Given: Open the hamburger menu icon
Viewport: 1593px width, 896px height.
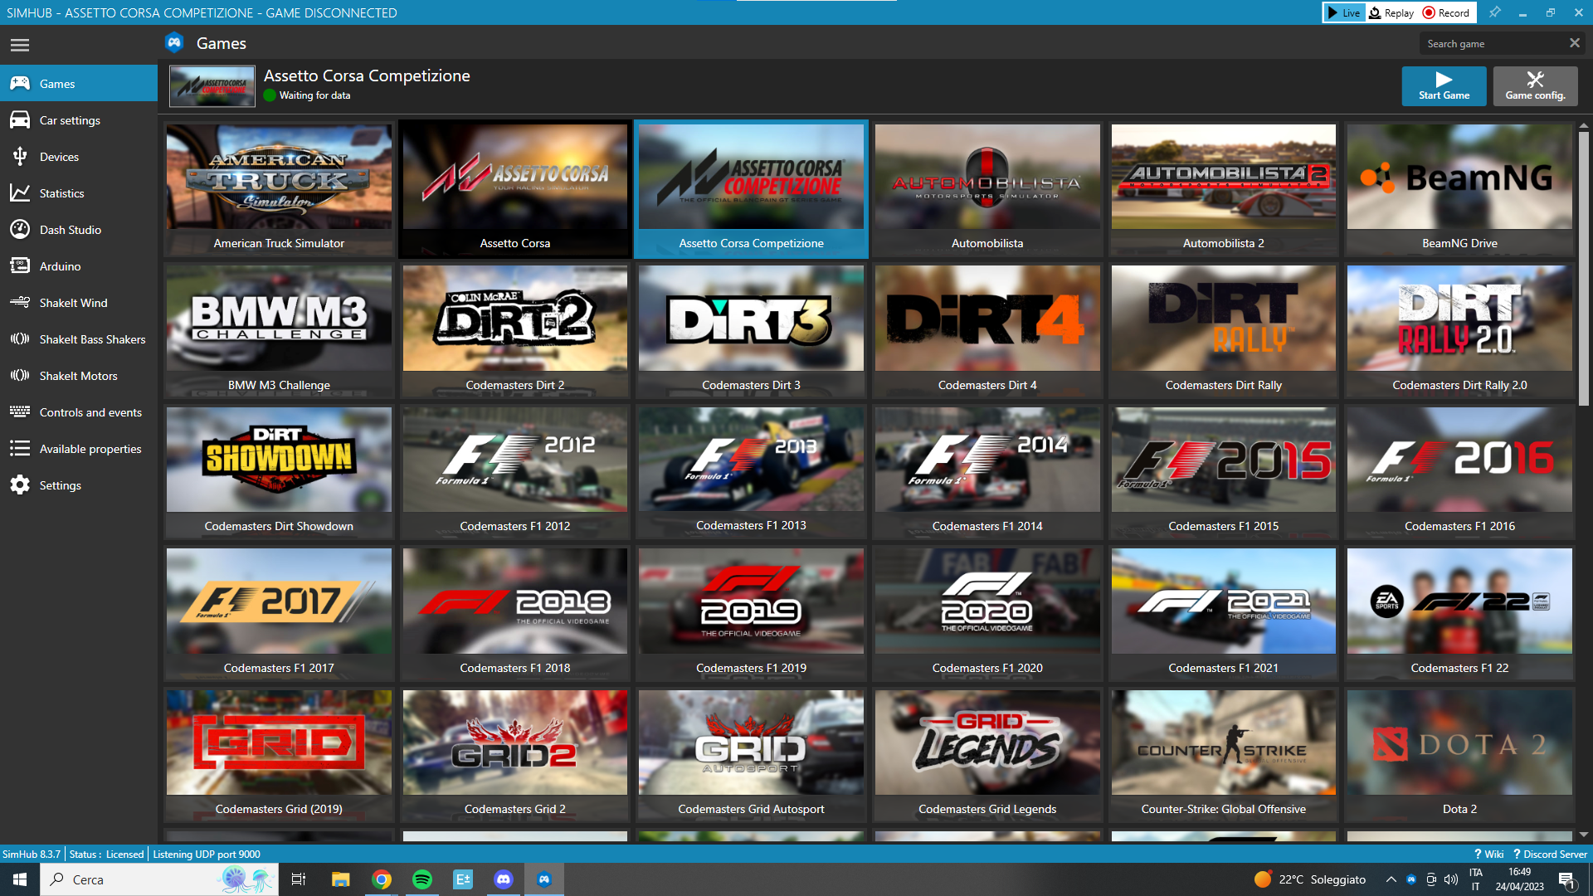Looking at the screenshot, I should [x=20, y=45].
